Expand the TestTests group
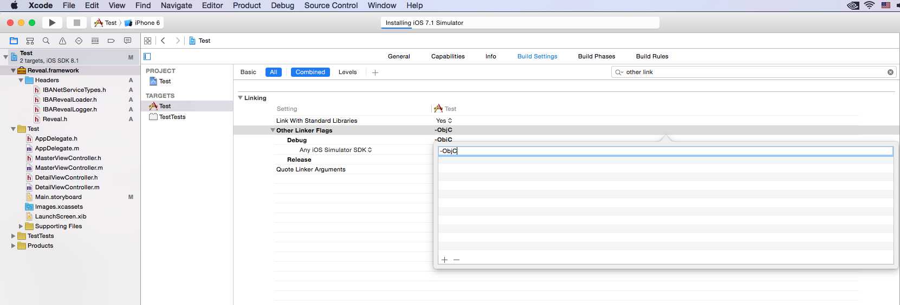 coord(13,236)
